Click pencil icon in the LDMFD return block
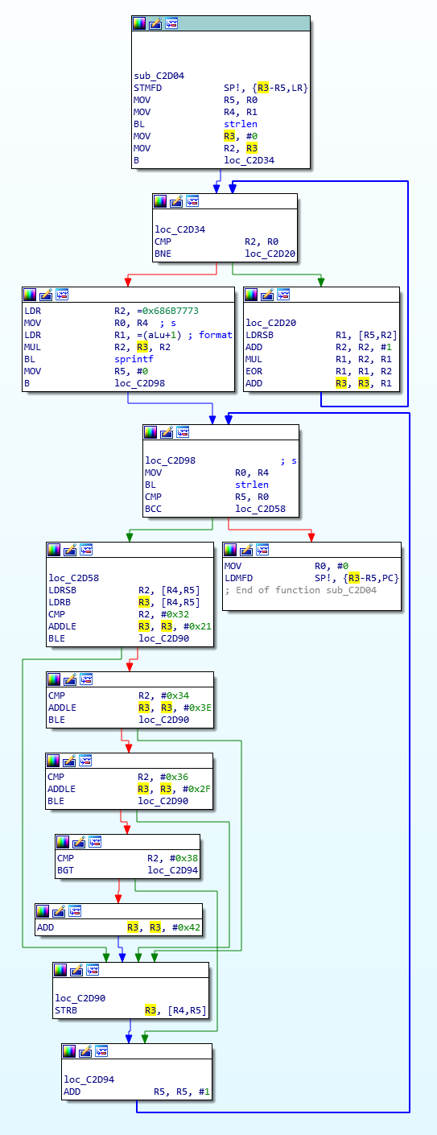 click(x=247, y=550)
